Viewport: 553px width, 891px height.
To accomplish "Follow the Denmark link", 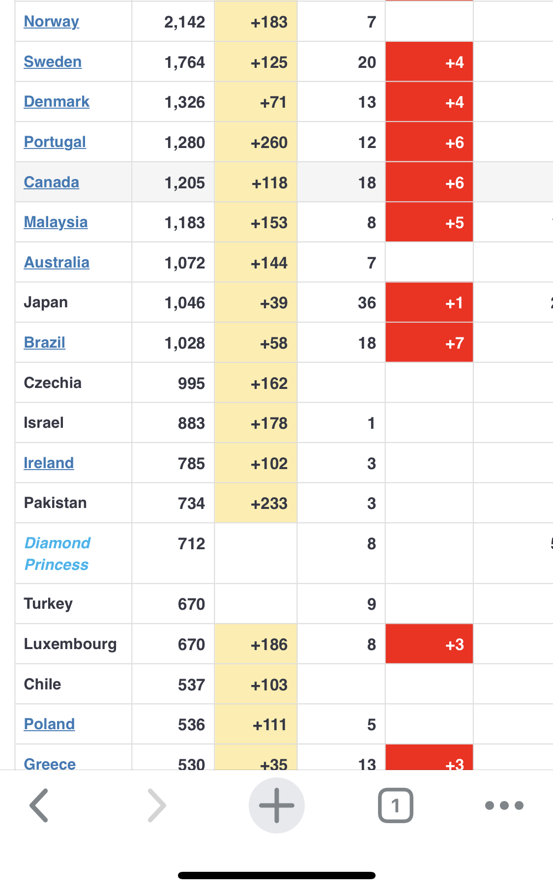I will pos(57,102).
